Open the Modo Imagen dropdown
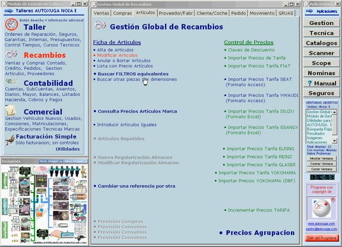 pyautogui.click(x=50, y=161)
